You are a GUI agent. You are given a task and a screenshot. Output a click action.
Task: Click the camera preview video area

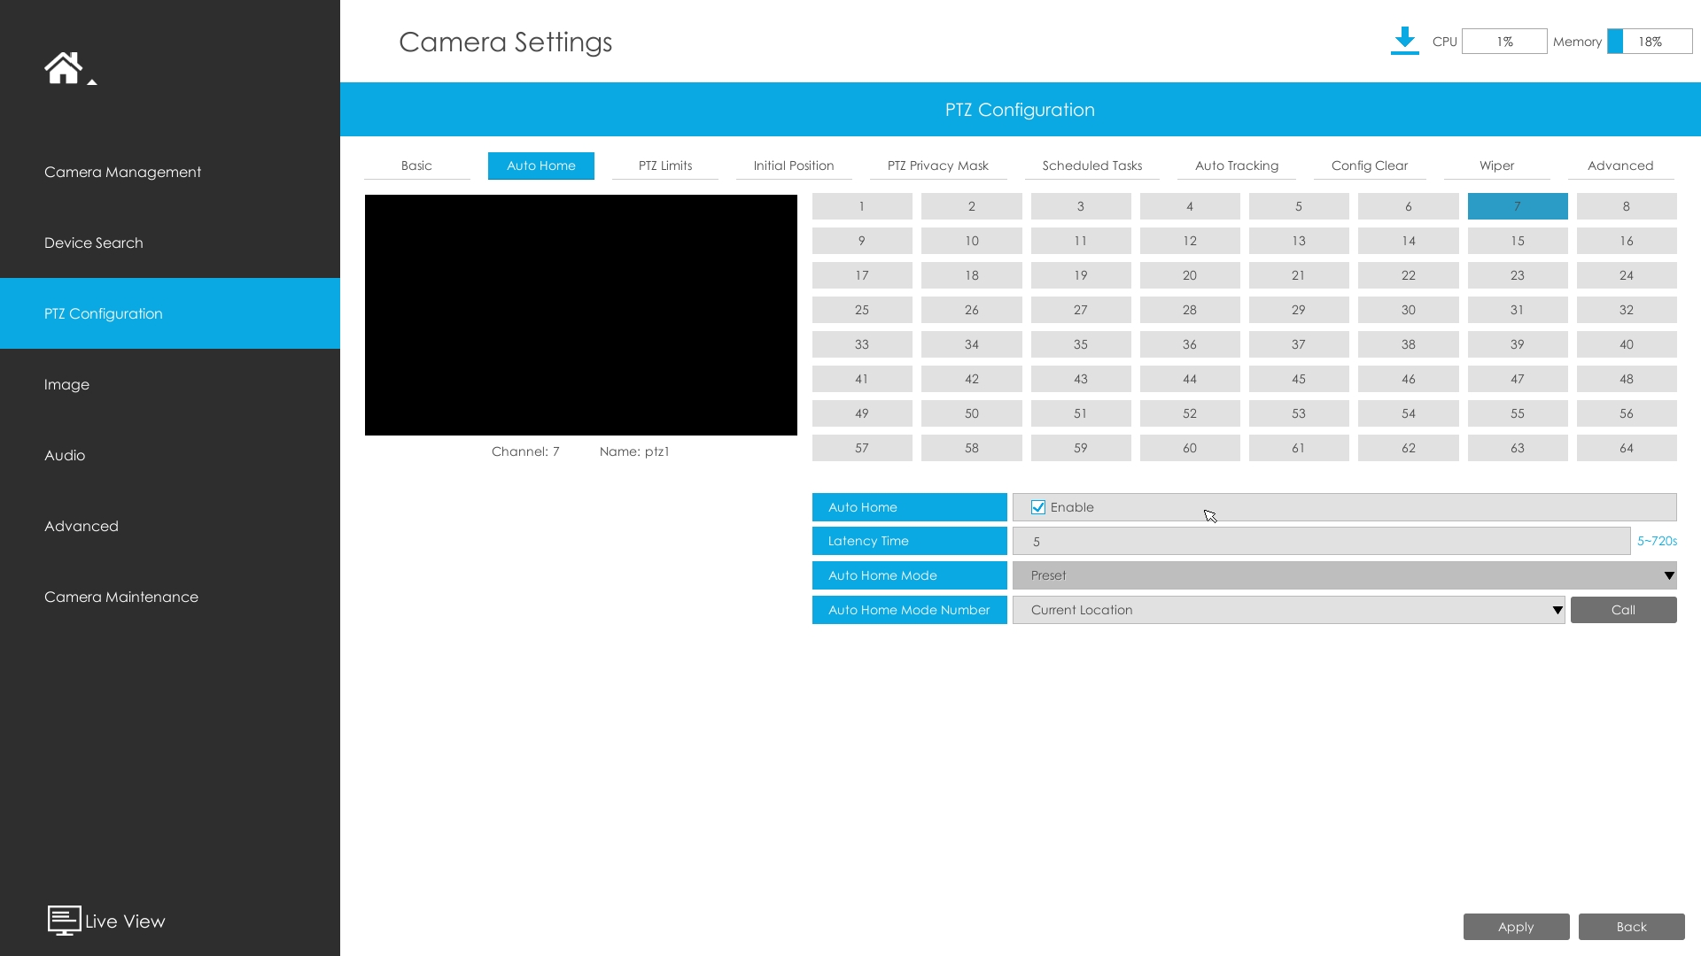click(581, 315)
